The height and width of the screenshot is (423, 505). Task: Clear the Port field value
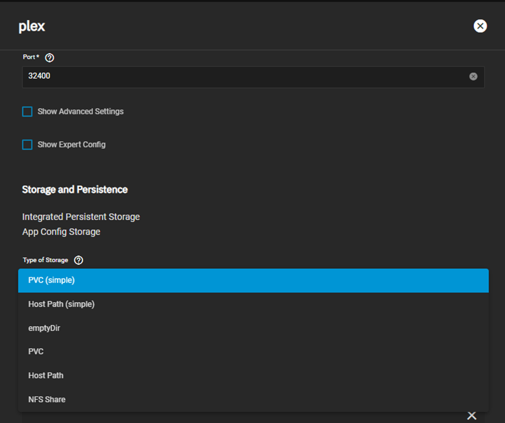(x=473, y=76)
